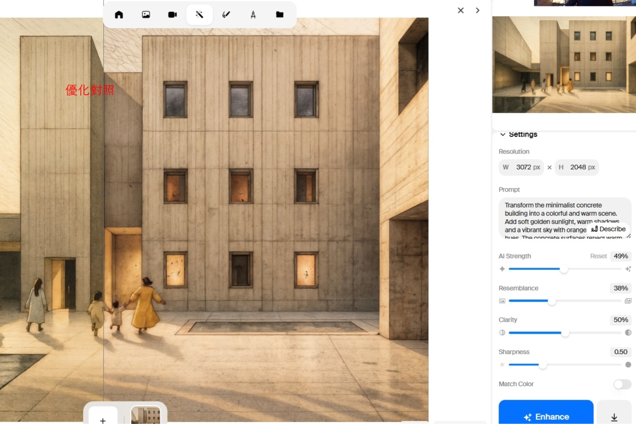Go to the Home icon in toolbar
This screenshot has height=424, width=636.
119,15
